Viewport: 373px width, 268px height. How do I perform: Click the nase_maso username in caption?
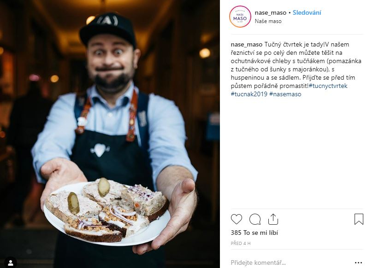247,44
